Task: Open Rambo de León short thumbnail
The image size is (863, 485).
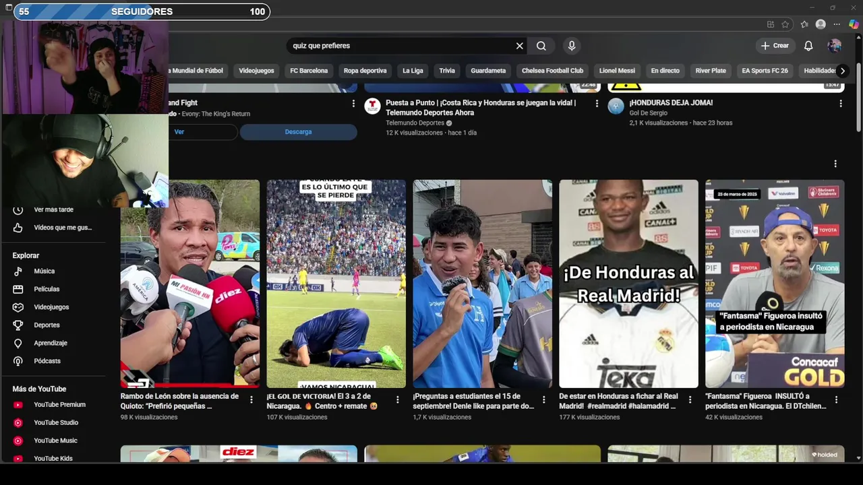Action: [189, 284]
